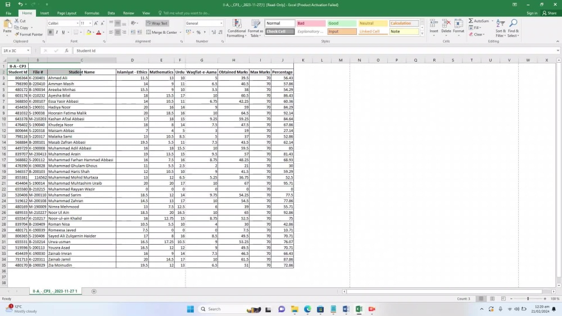Open the Data tab
The image size is (562, 316).
111,13
